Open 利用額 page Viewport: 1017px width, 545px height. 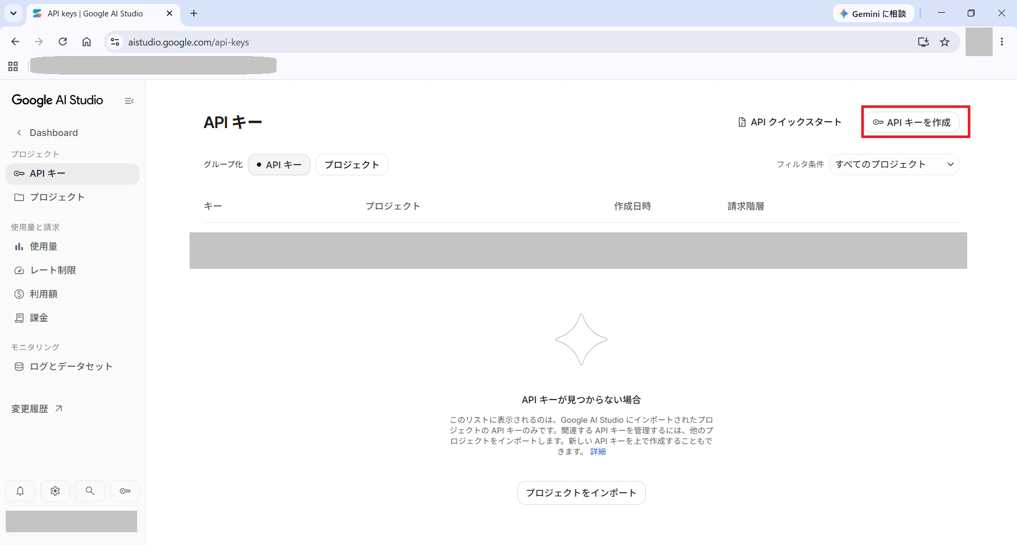click(73, 294)
